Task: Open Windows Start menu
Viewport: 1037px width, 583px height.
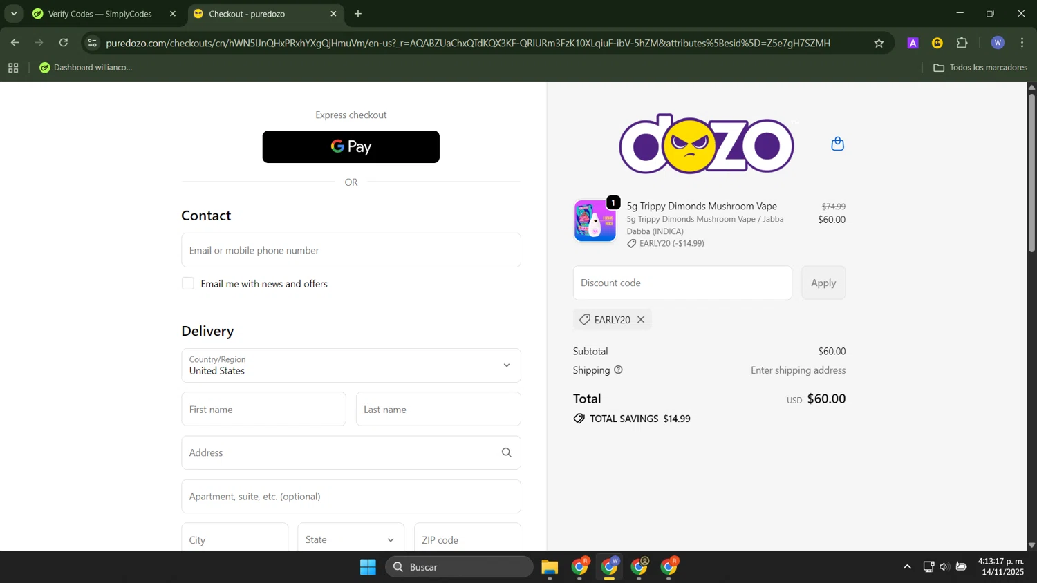Action: (368, 567)
